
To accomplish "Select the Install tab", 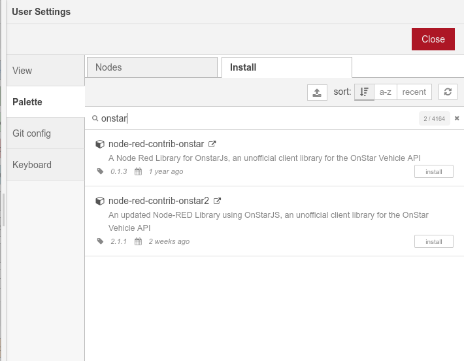I will [286, 67].
